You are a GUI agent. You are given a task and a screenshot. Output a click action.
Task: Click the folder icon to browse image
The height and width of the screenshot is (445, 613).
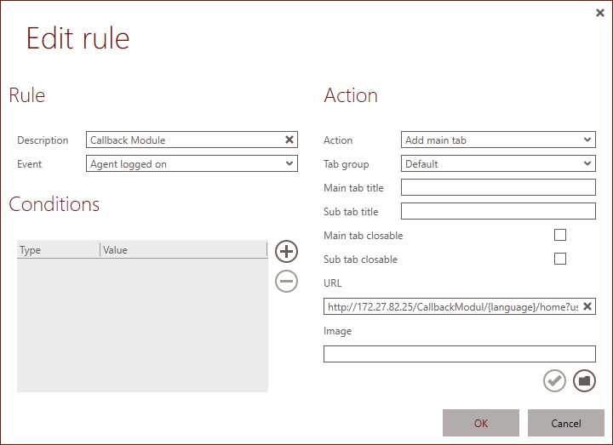click(x=584, y=381)
